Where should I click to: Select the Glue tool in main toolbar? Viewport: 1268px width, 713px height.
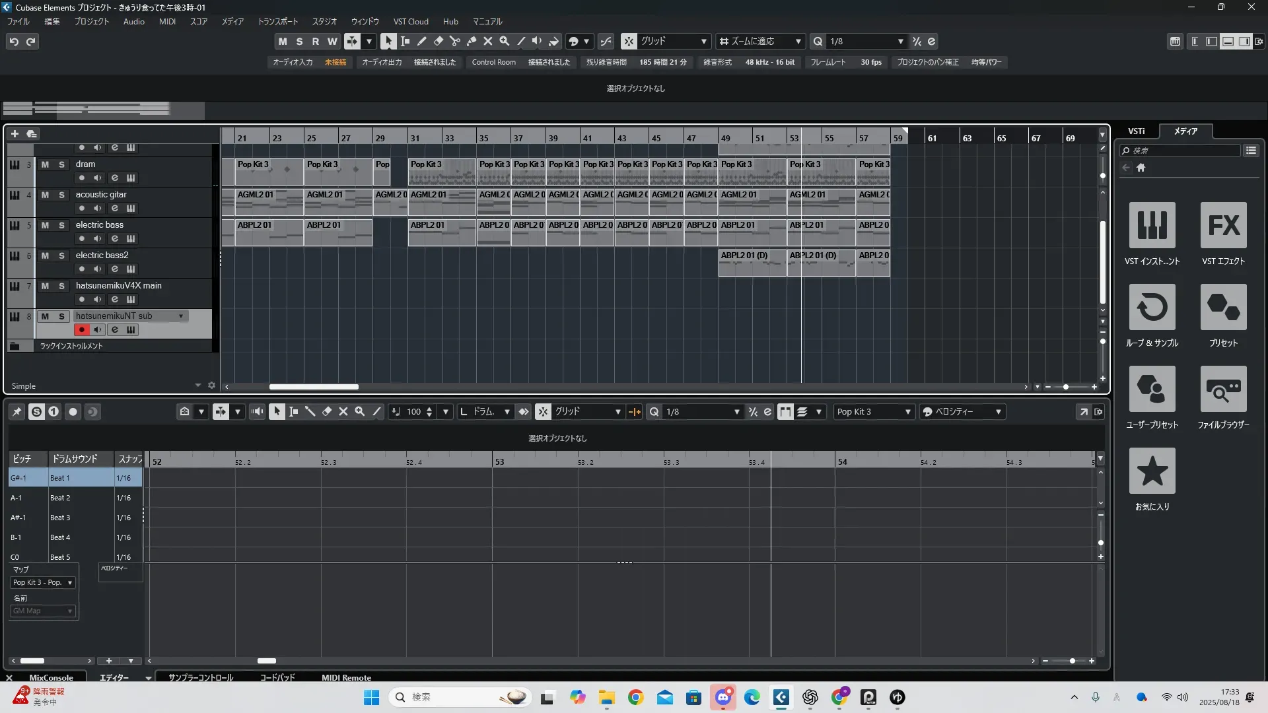click(471, 41)
